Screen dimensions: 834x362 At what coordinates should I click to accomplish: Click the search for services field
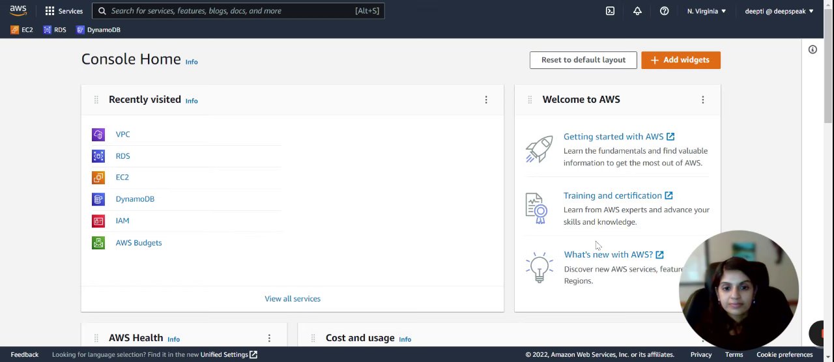238,11
